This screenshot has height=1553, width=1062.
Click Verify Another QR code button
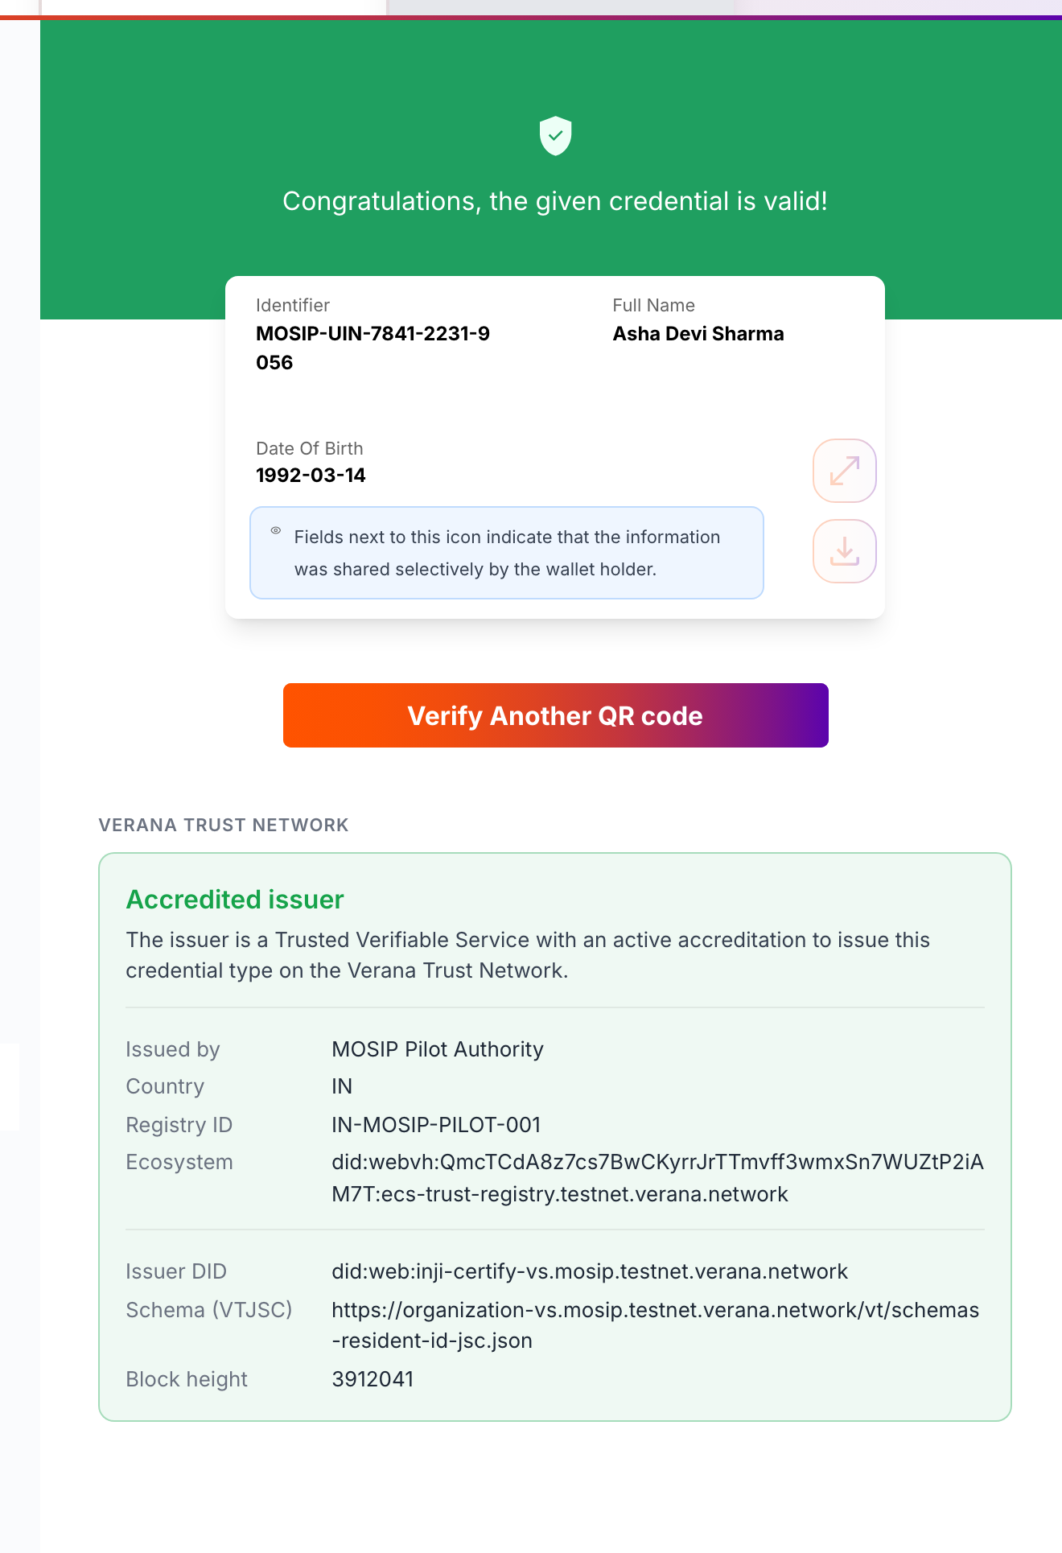(556, 715)
